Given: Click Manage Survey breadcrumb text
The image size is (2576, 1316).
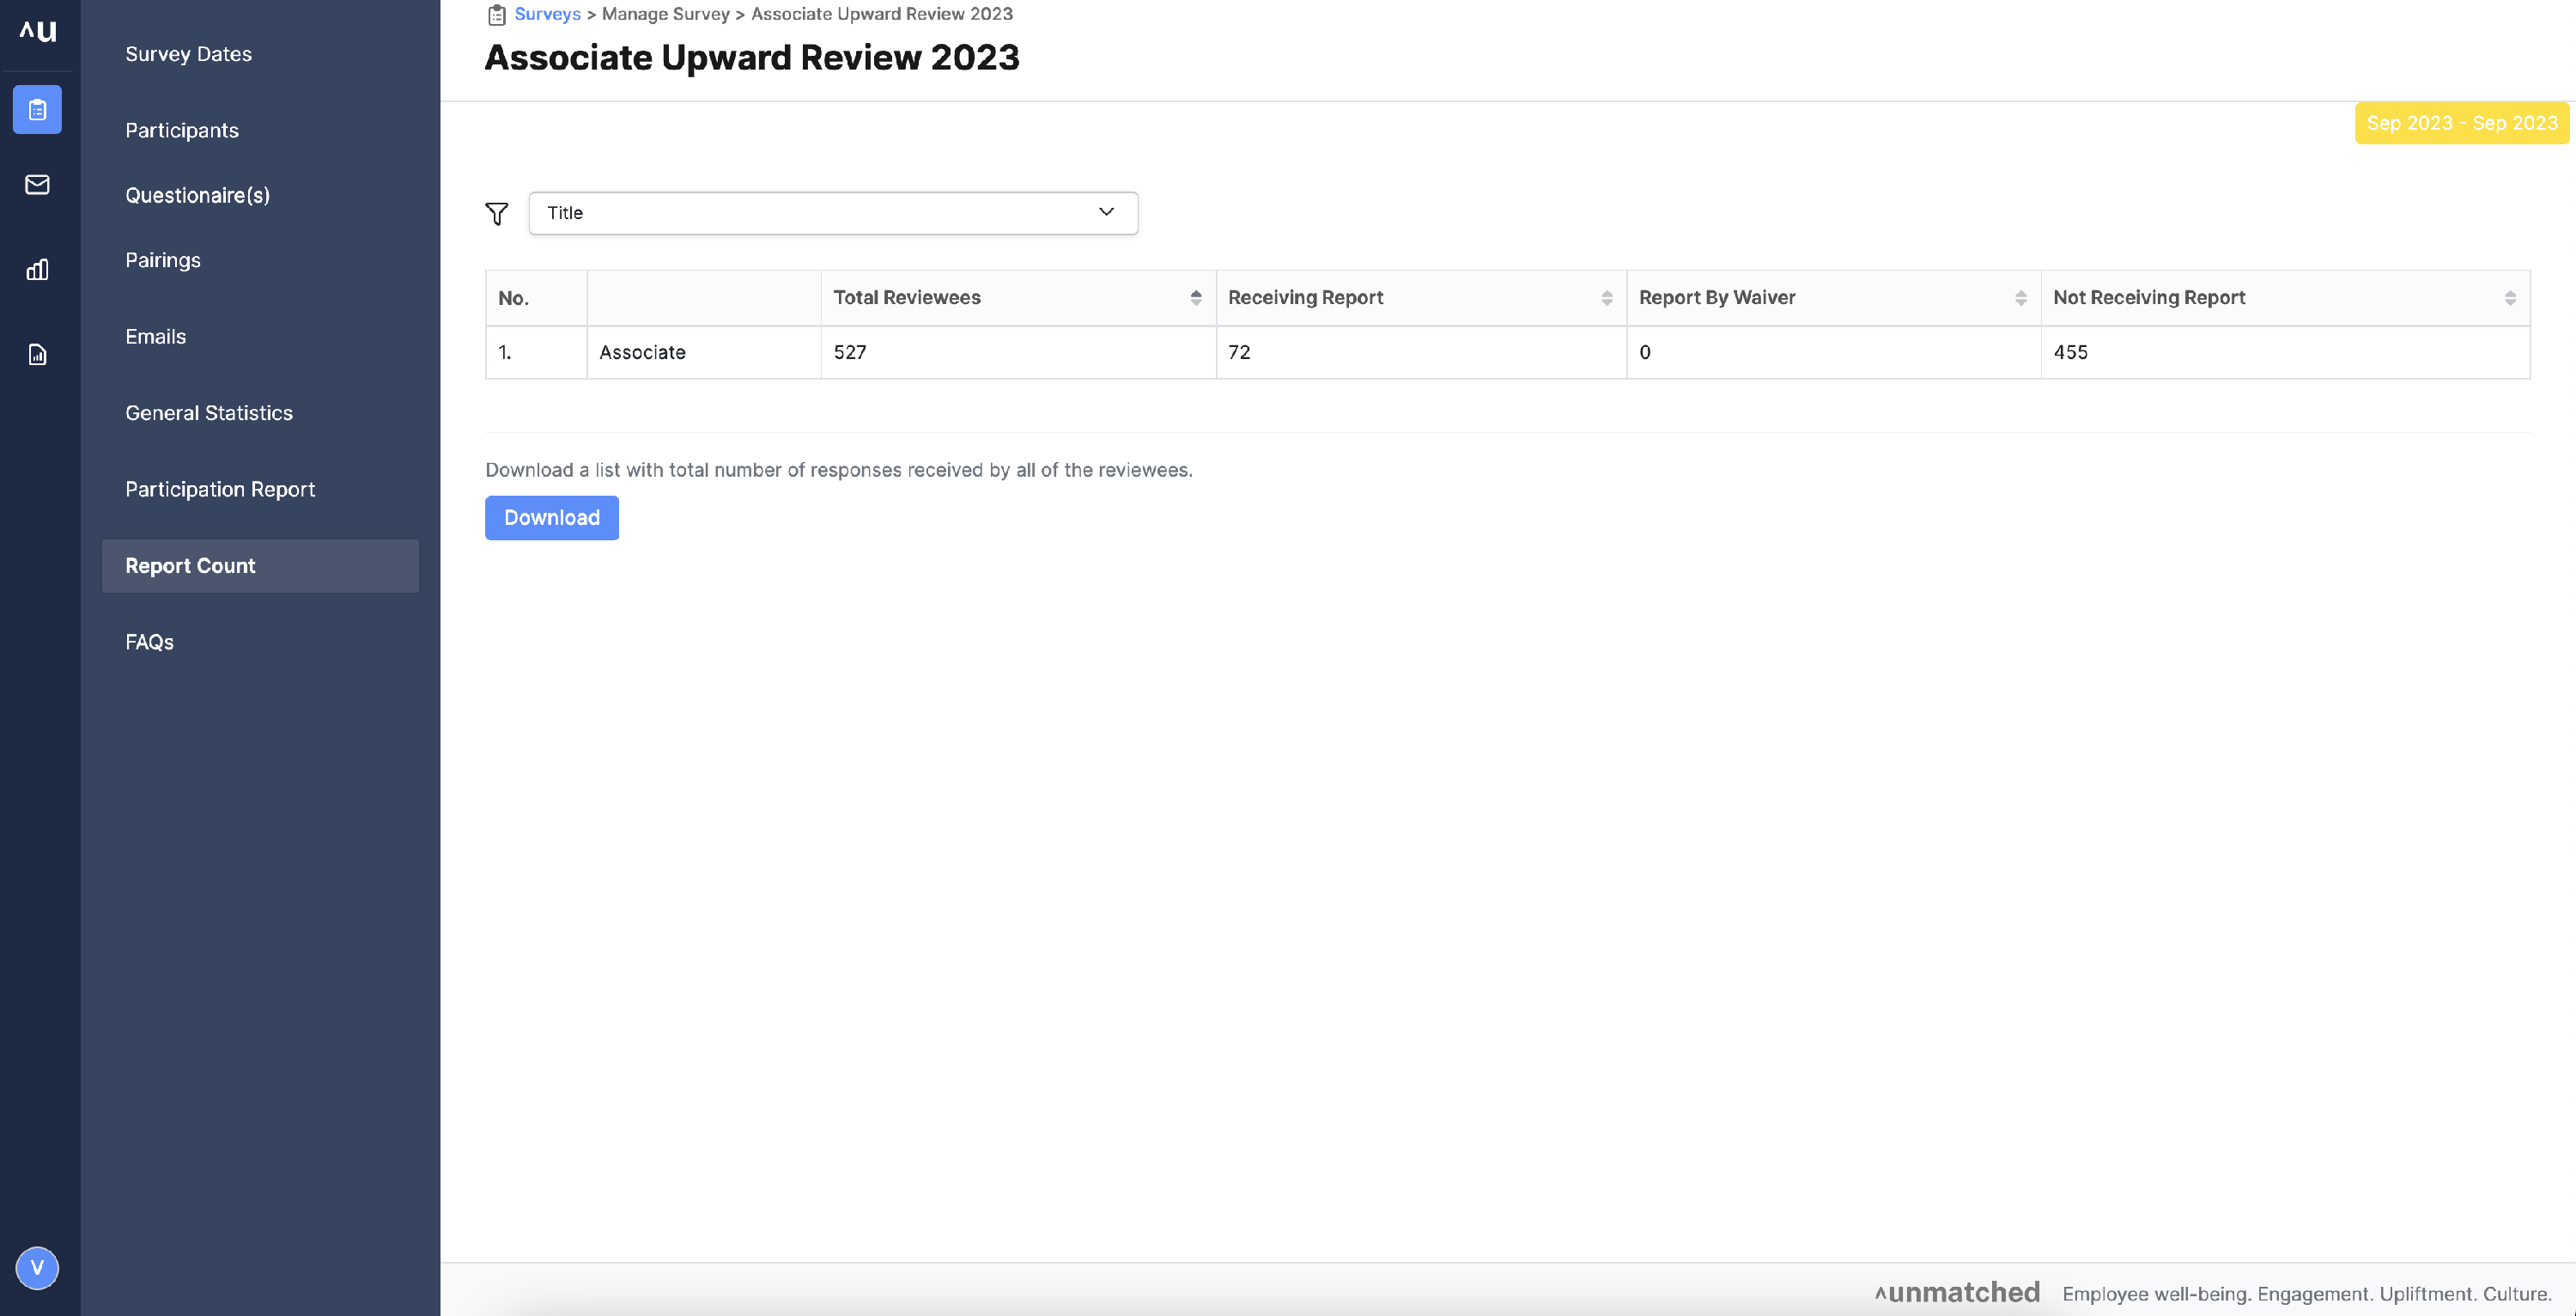Looking at the screenshot, I should (666, 14).
